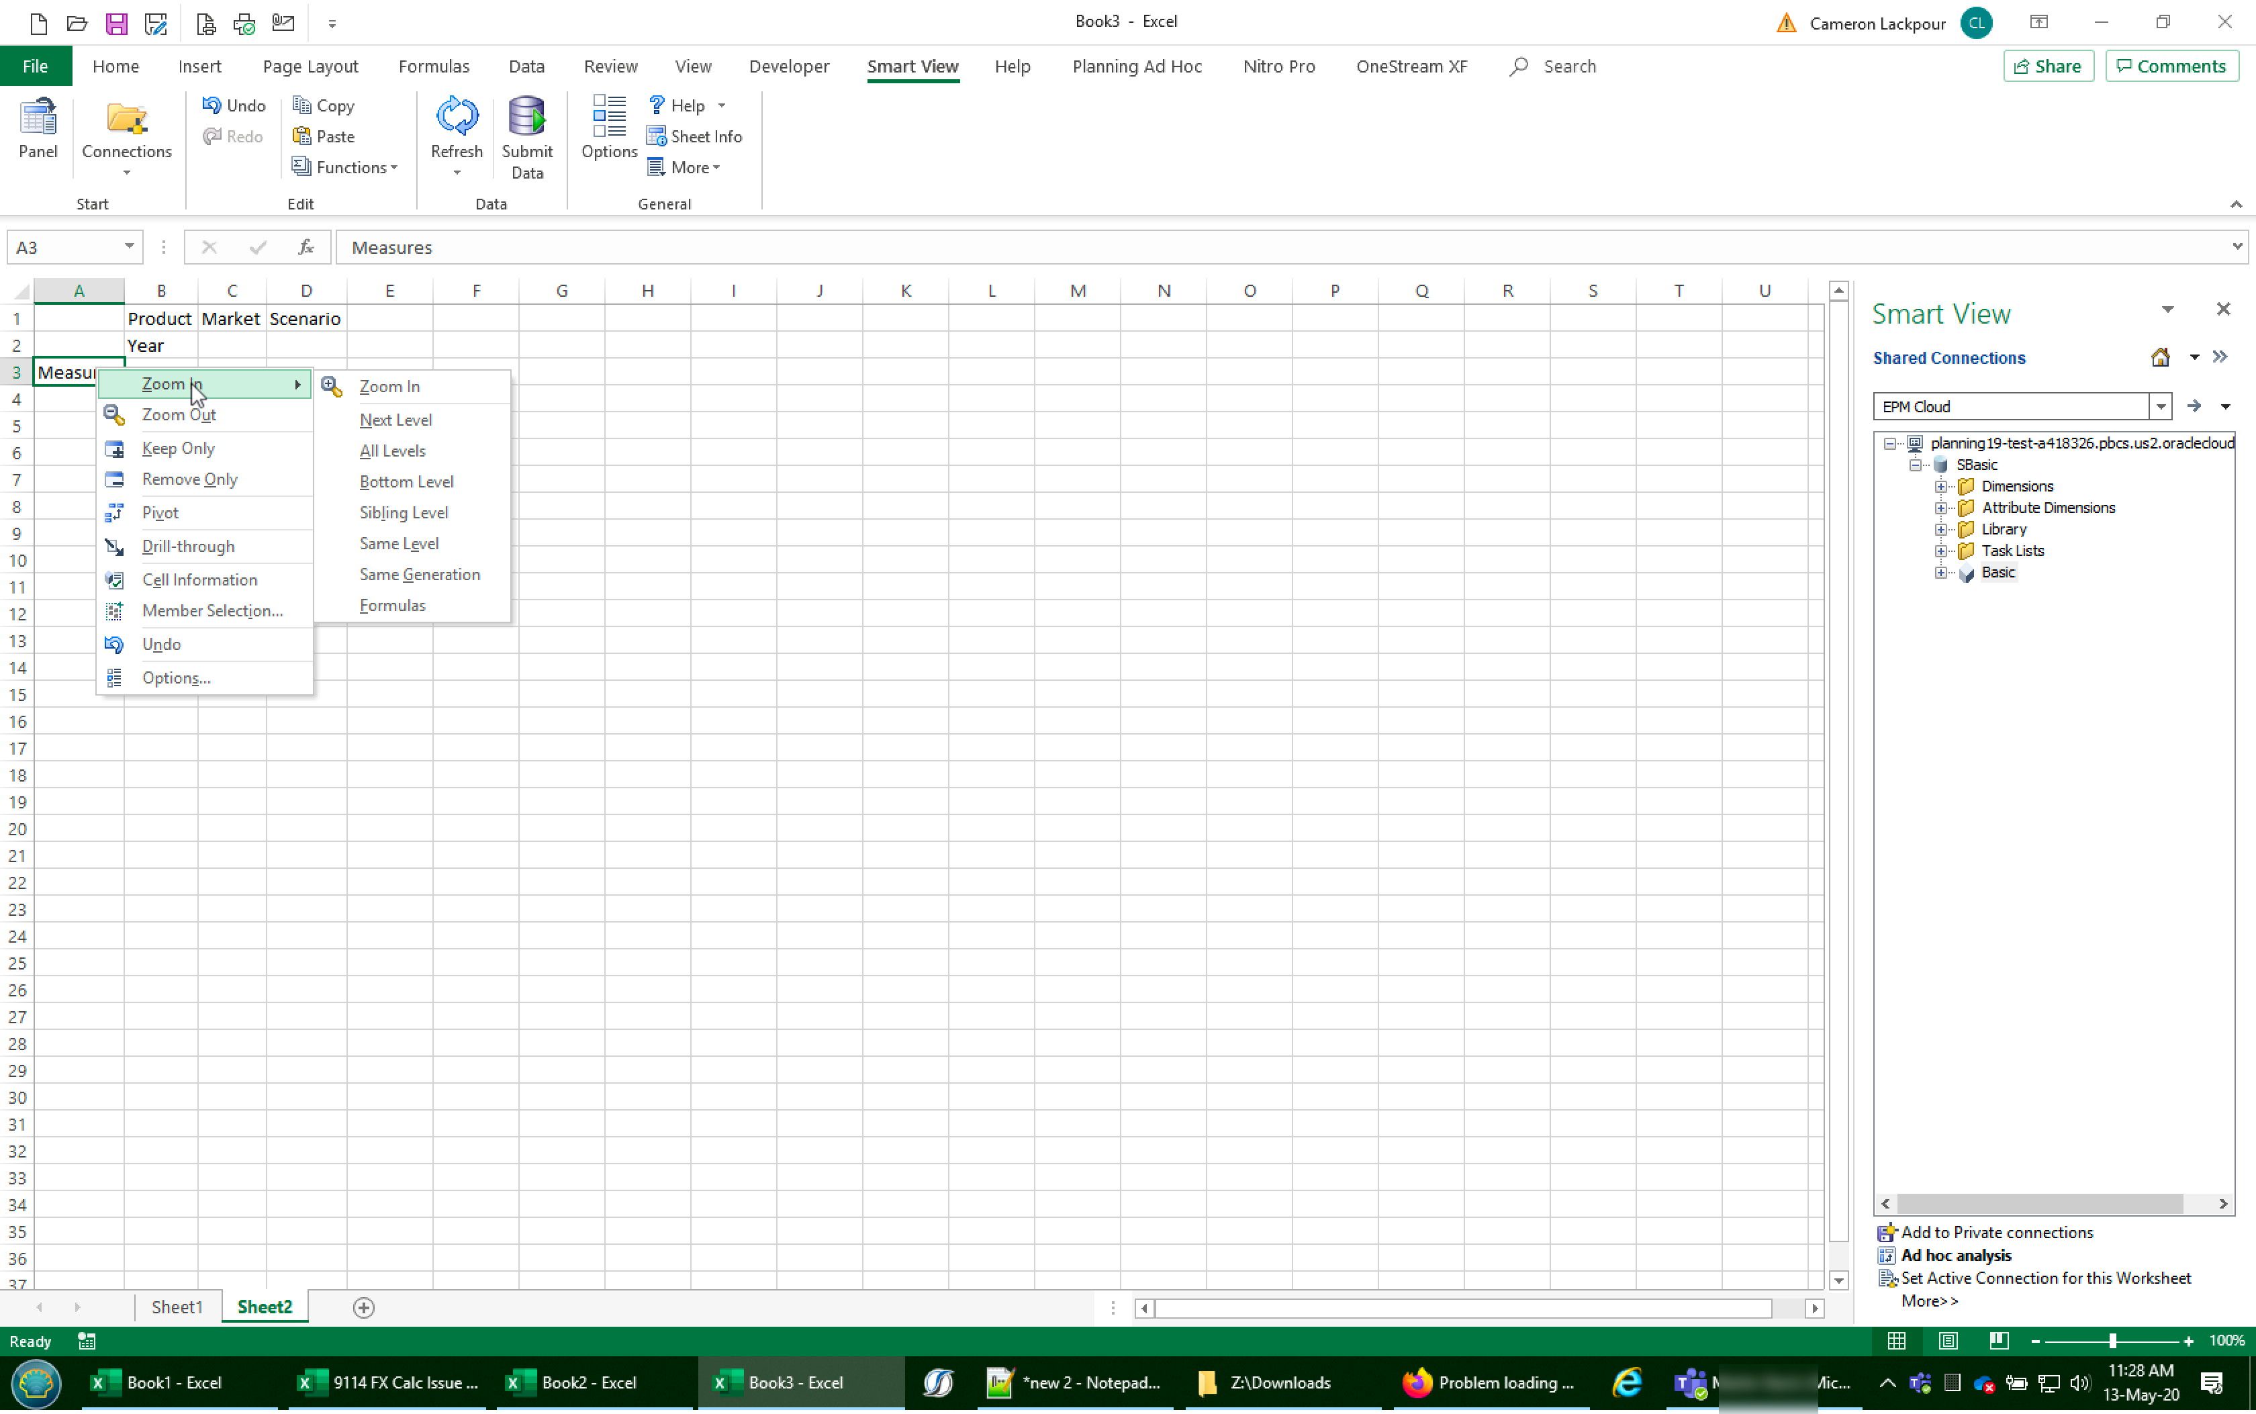Click the Set Active Connection for this Worksheet link
2256x1414 pixels.
[2044, 1277]
